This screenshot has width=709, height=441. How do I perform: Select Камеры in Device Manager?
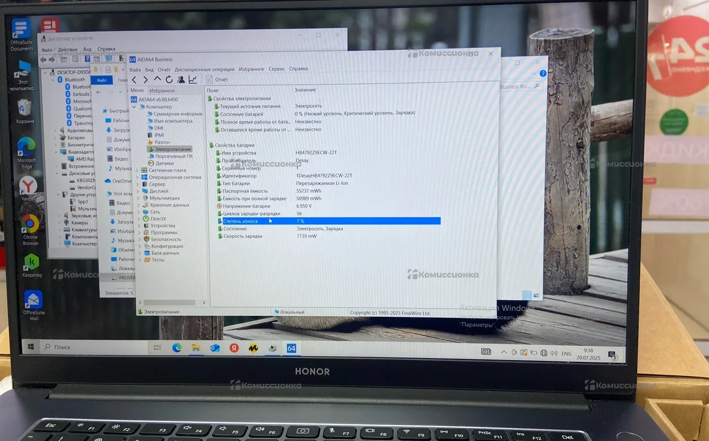pyautogui.click(x=76, y=223)
